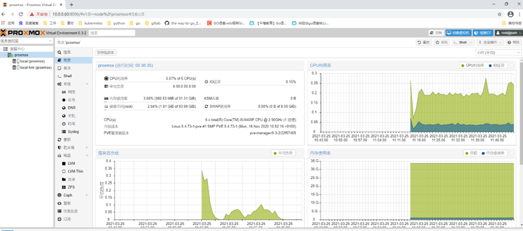
Task: Click Create VM (创建虚拟机) button
Action: click(459, 33)
